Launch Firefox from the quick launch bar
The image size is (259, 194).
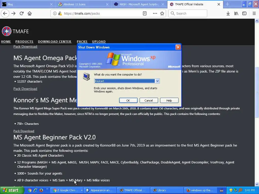click(41, 190)
